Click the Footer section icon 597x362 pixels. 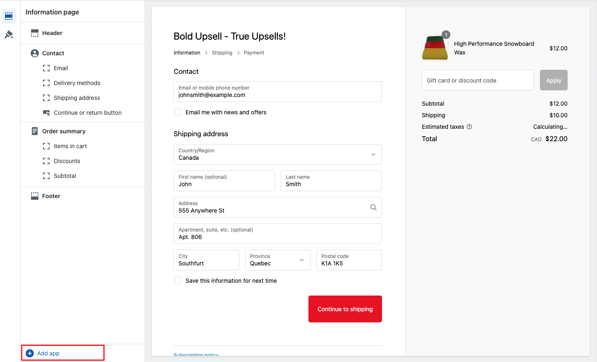[x=35, y=196]
